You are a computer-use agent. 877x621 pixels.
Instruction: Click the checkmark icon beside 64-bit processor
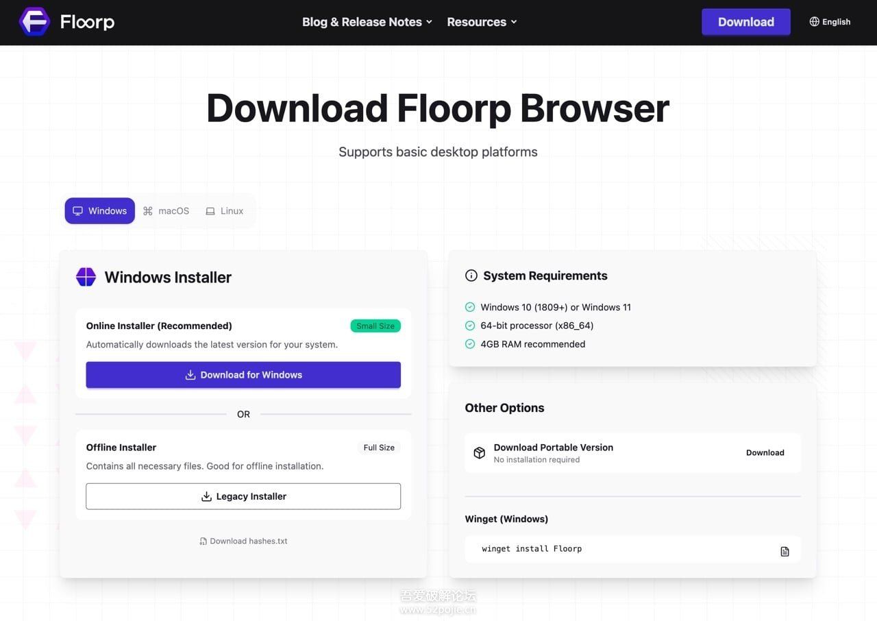pos(470,326)
